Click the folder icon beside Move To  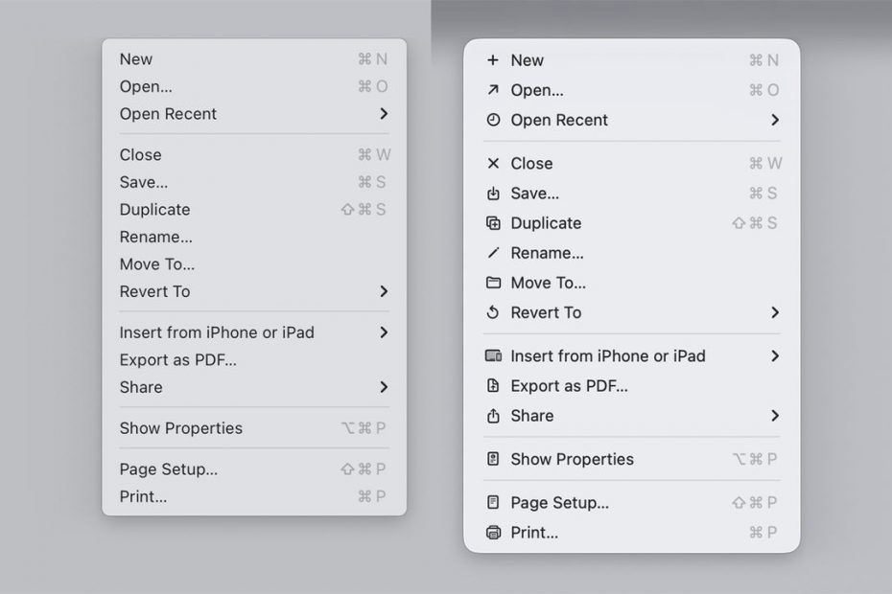click(x=493, y=284)
